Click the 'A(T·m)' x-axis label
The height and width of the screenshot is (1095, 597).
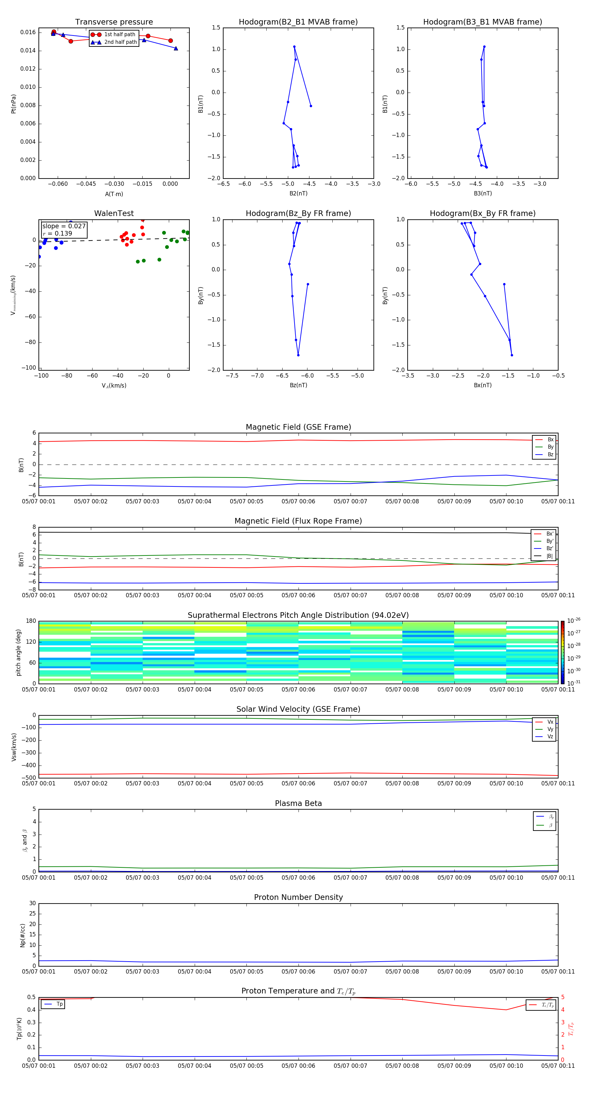114,194
